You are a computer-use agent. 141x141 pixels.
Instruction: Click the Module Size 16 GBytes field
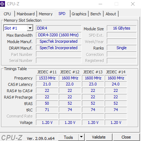[122, 28]
